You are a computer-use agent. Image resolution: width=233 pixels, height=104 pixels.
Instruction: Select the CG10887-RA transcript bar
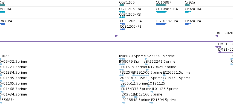tap(161, 12)
